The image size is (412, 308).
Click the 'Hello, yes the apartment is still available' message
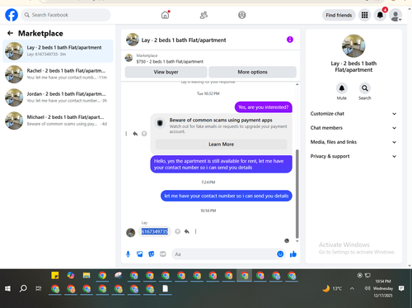[x=221, y=164]
